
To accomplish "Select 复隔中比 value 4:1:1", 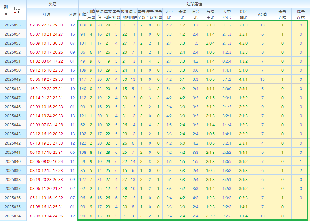I will click(210, 89).
